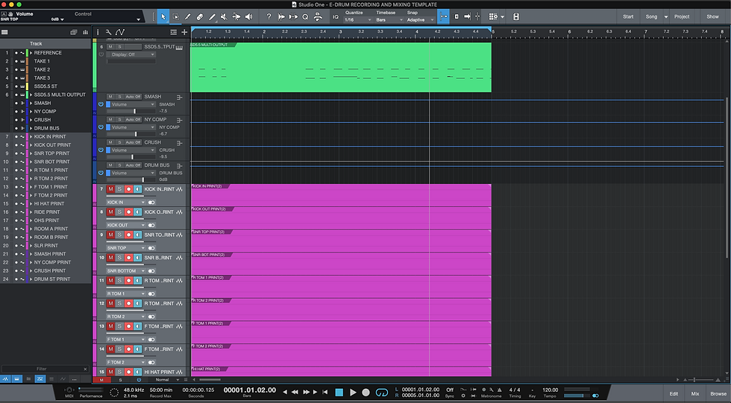Select the Listen speaker tool
Image resolution: width=731 pixels, height=403 pixels.
coord(248,16)
